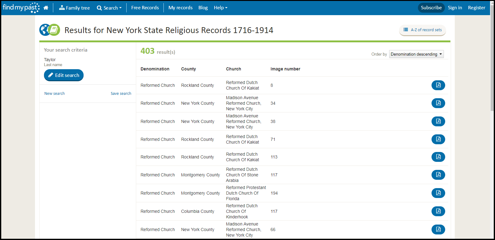
Task: View record image for image number 113
Action: [438, 157]
